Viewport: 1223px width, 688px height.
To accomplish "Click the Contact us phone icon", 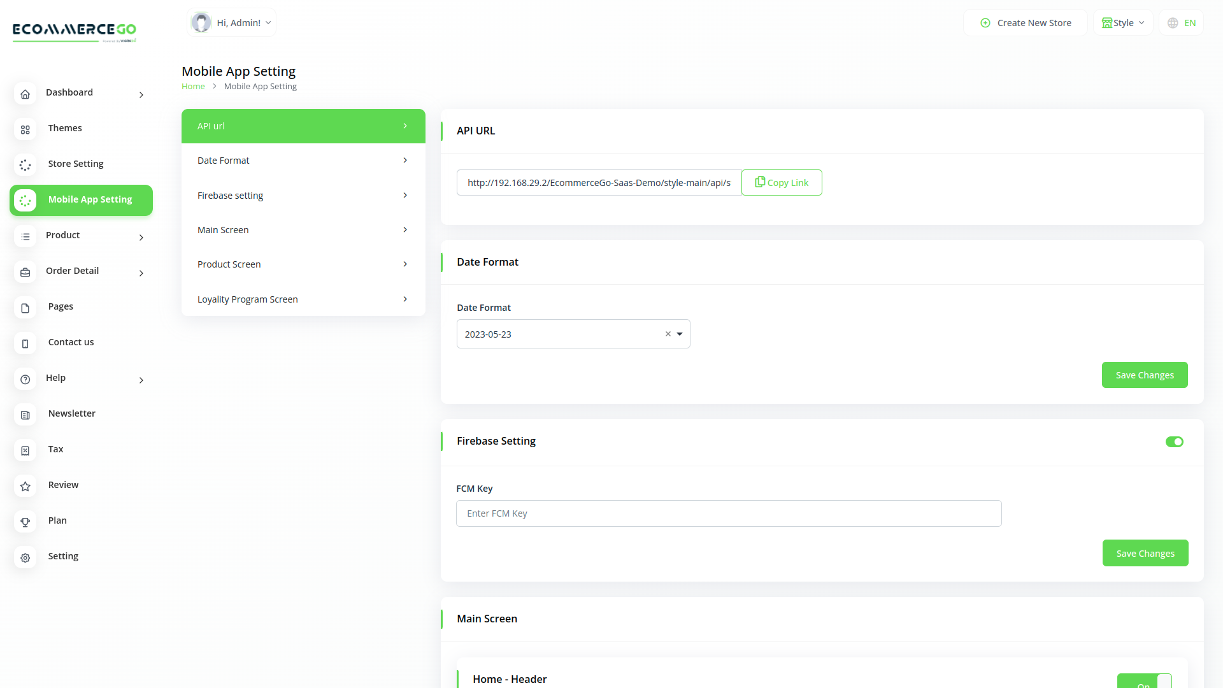I will click(25, 343).
